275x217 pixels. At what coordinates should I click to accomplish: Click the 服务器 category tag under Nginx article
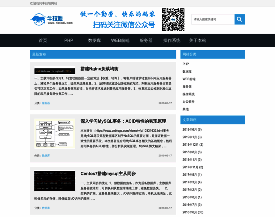pos(46,103)
